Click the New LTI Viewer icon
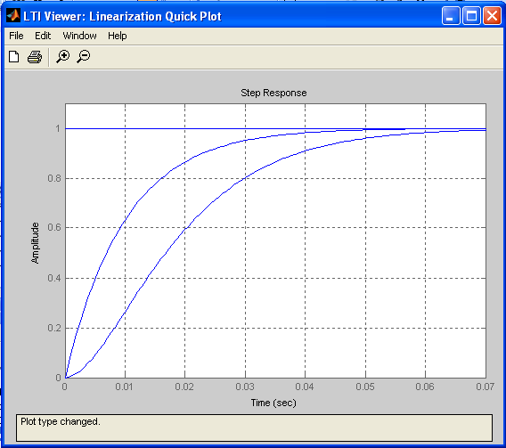Image resolution: width=506 pixels, height=448 pixels. pyautogui.click(x=14, y=57)
